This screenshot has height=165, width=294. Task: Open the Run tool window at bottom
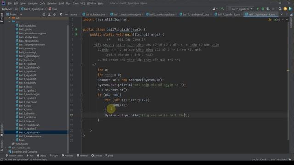click(30, 156)
